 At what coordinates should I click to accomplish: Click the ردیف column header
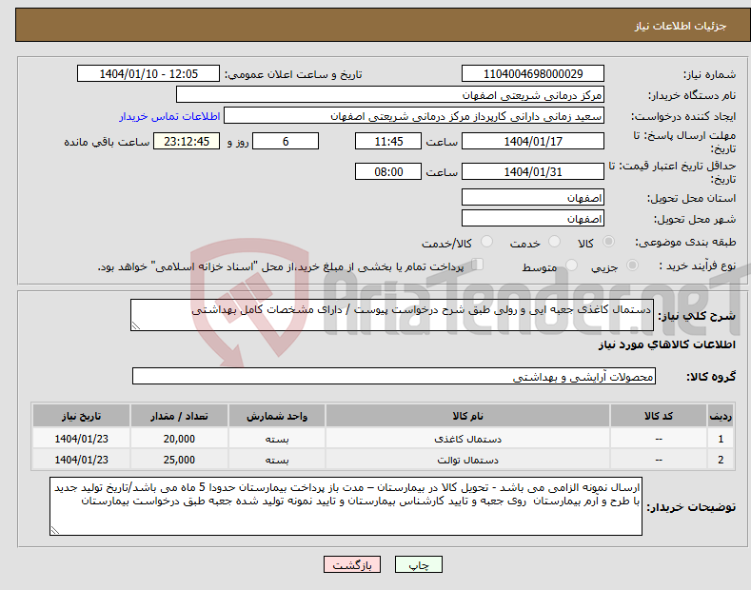[x=721, y=416]
